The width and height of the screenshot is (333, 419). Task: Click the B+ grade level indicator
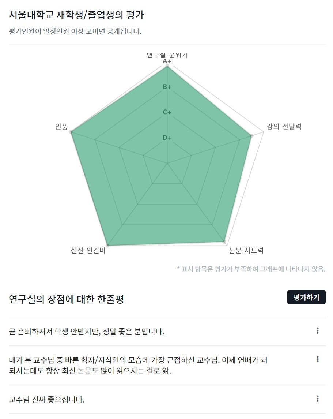point(168,87)
